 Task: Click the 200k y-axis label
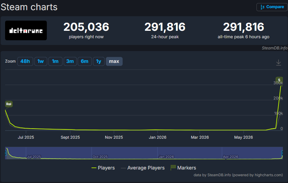point(278,98)
